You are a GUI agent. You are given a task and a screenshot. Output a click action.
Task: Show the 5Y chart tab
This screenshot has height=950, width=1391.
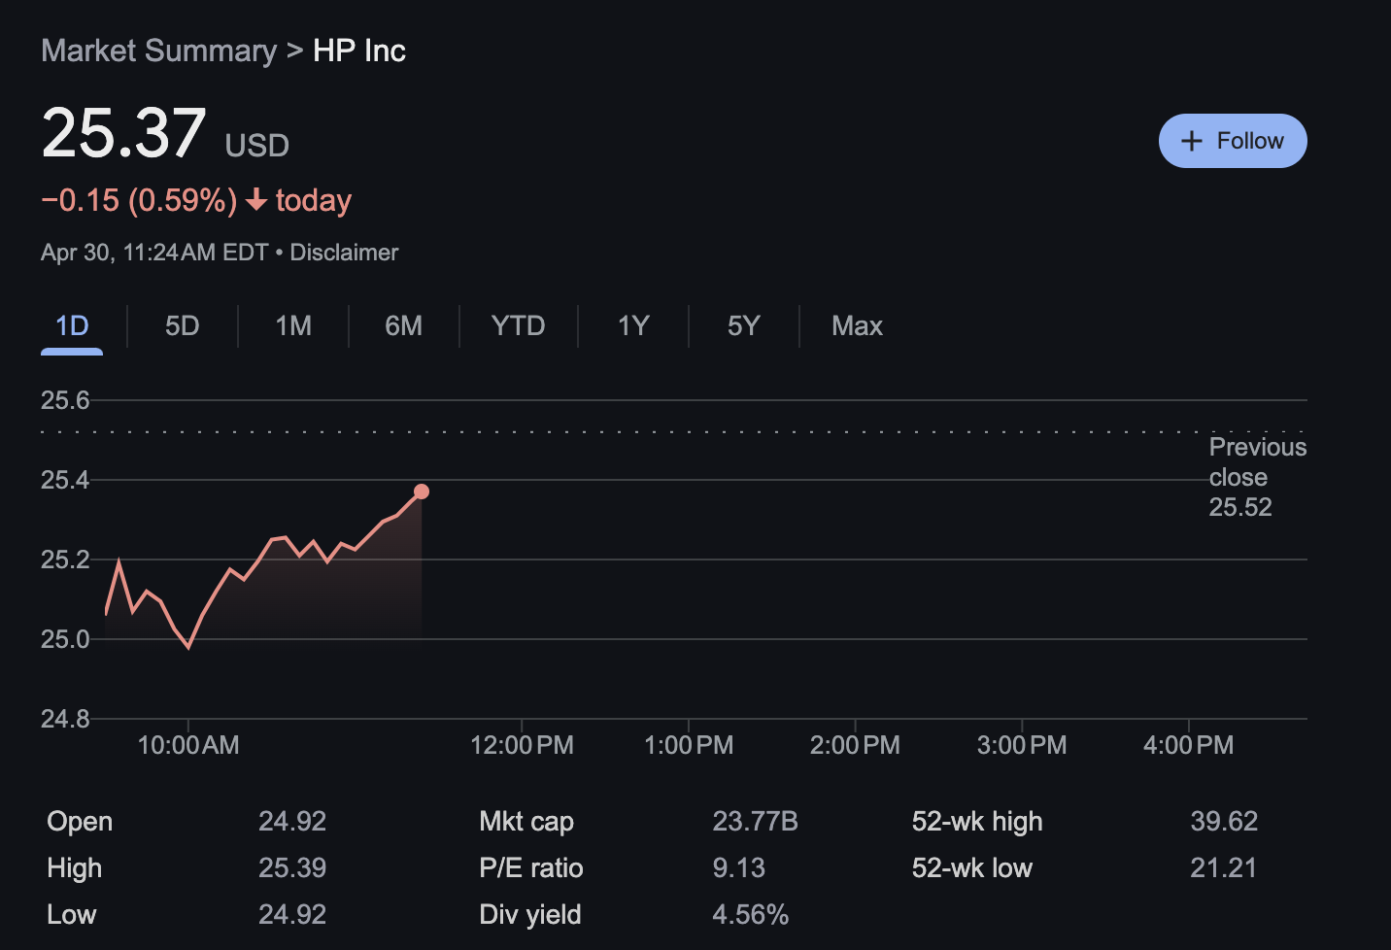(x=743, y=325)
